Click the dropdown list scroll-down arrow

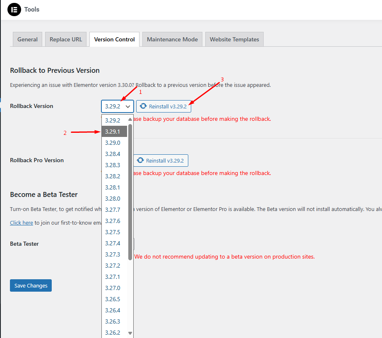coord(130,333)
